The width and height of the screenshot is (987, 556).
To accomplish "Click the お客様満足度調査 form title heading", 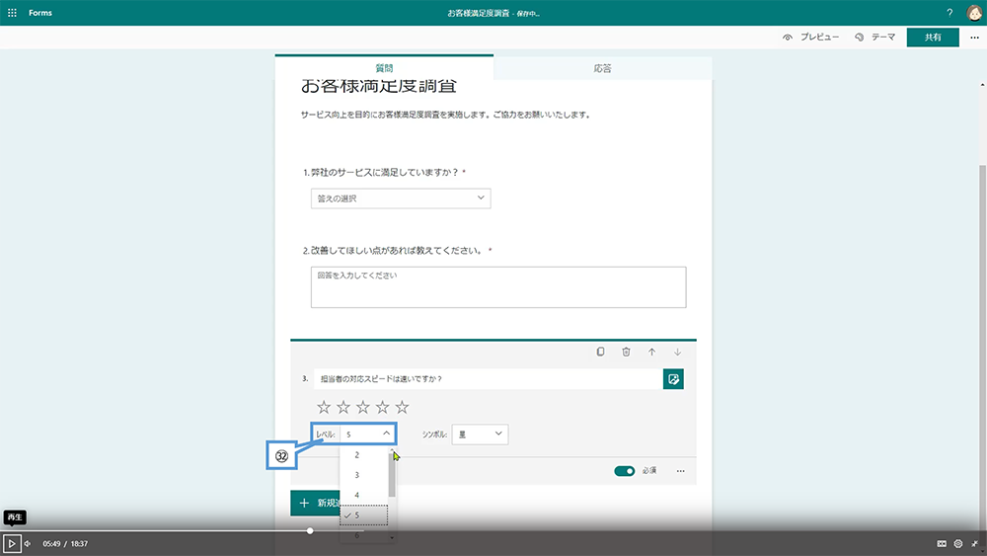I will (x=379, y=86).
